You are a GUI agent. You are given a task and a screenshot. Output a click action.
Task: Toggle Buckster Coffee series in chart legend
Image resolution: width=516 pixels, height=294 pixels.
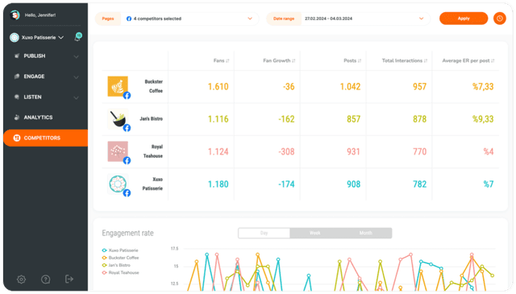click(x=120, y=258)
